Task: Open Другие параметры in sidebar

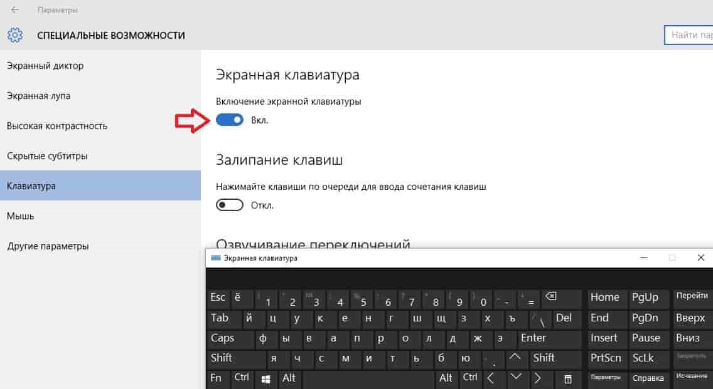Action: pyautogui.click(x=48, y=246)
